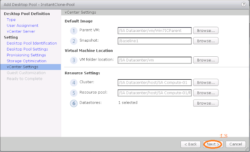The height and width of the screenshot is (152, 250).
Task: Cancel the Add Desktop Pool wizard
Action: 236,144
